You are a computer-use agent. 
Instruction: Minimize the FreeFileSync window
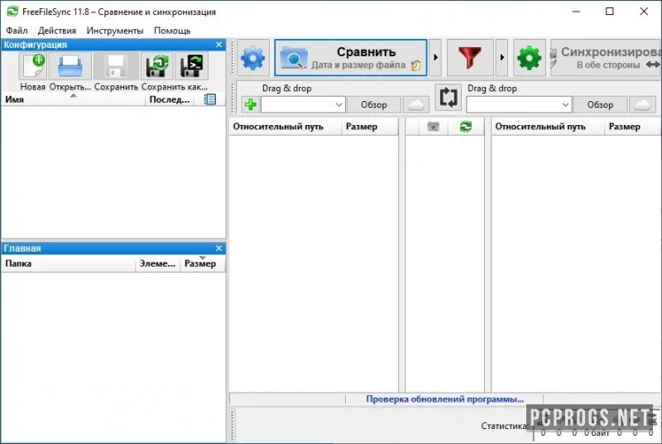(576, 12)
